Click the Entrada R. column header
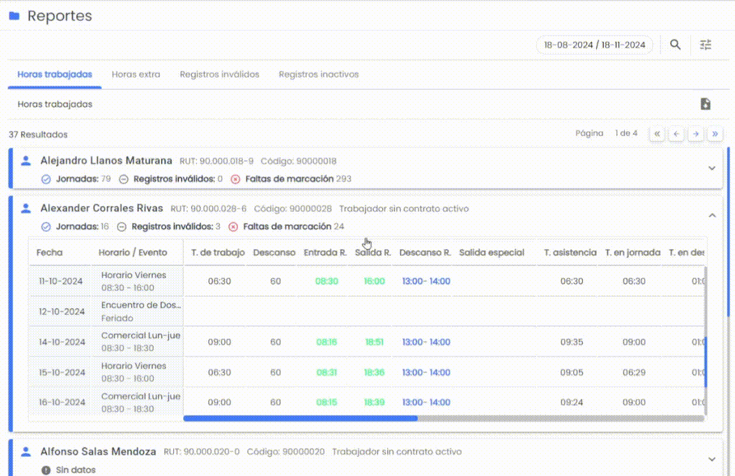The width and height of the screenshot is (735, 476). pos(325,253)
